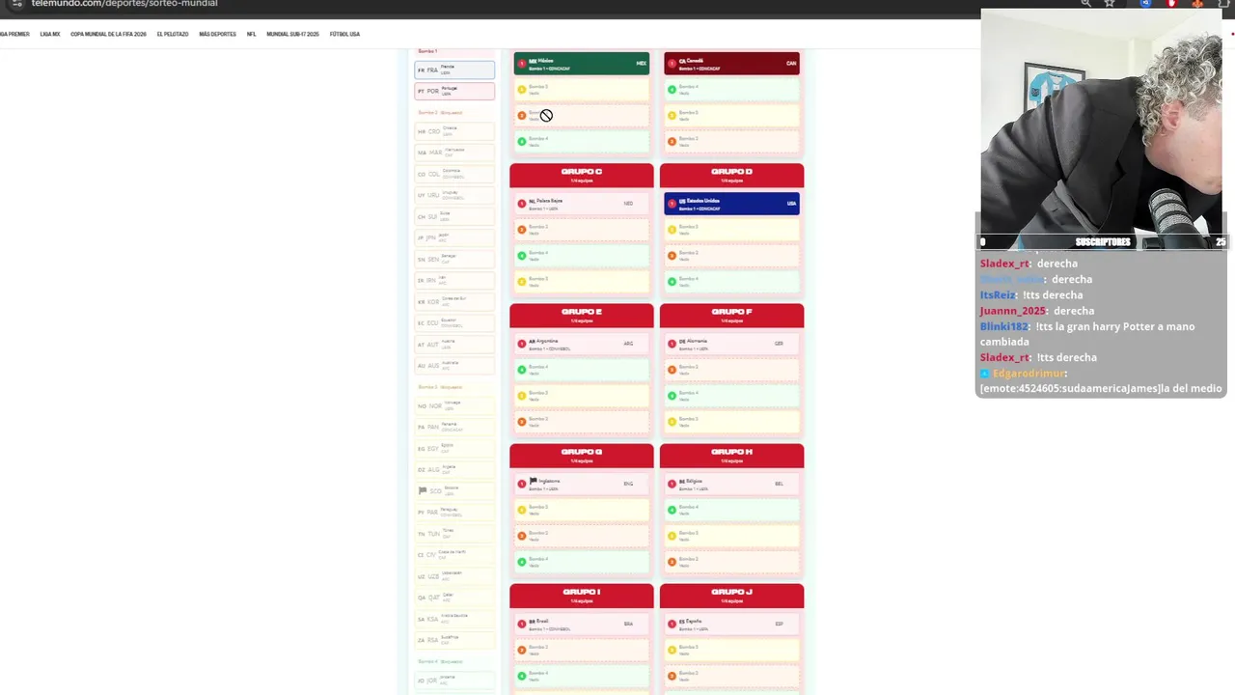Open the FÚTBOL USA nav link
Image resolution: width=1235 pixels, height=695 pixels.
(344, 34)
